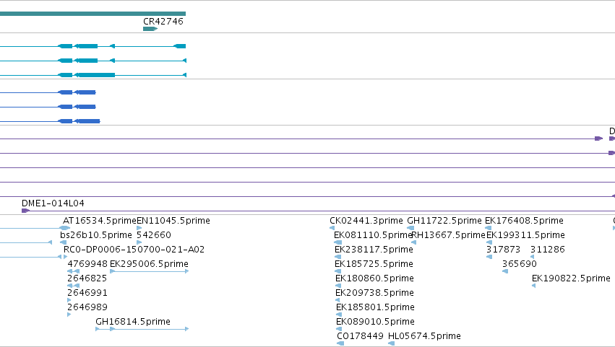Click the 365690 EST arrow marker
This screenshot has height=347, width=615.
pos(505,271)
